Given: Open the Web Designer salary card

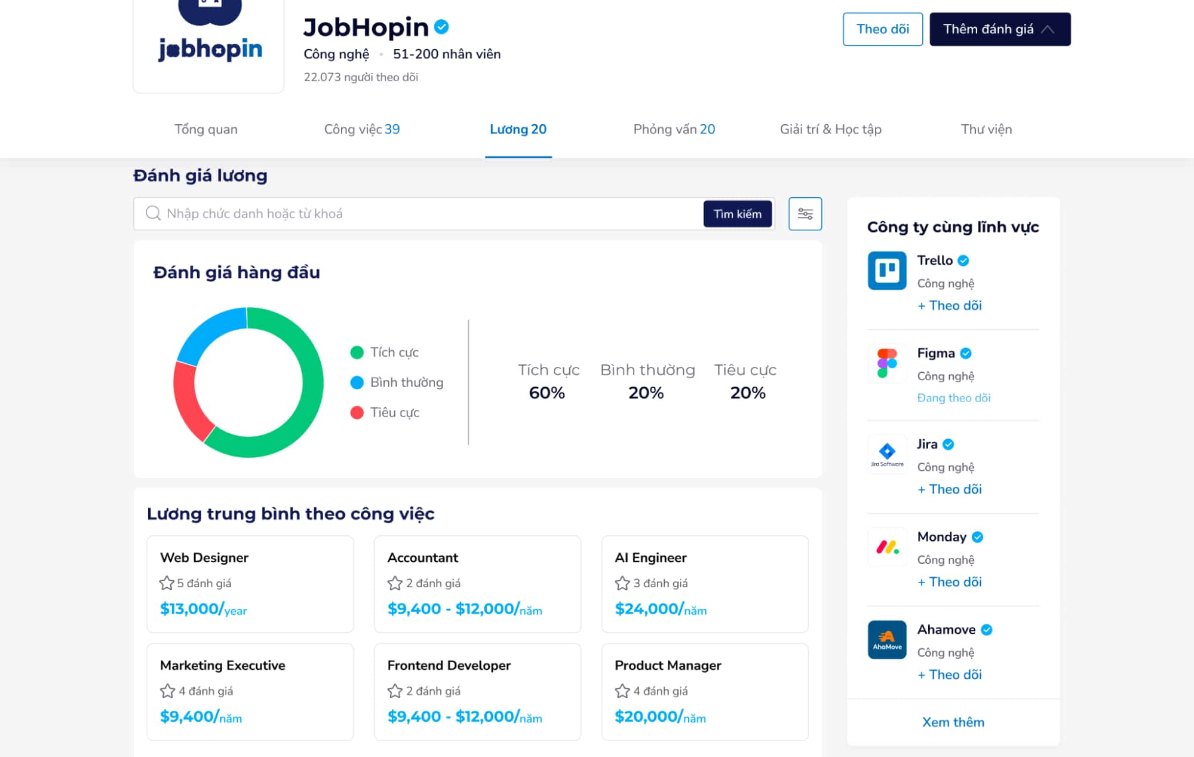Looking at the screenshot, I should click(250, 584).
